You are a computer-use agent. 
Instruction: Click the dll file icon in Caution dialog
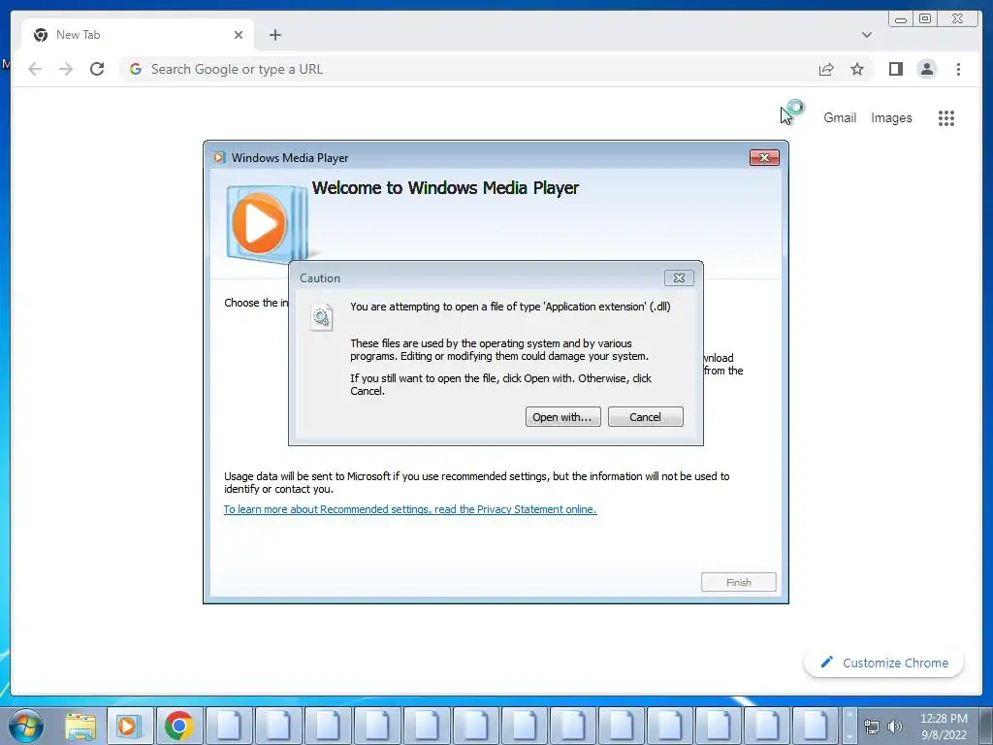(x=321, y=317)
